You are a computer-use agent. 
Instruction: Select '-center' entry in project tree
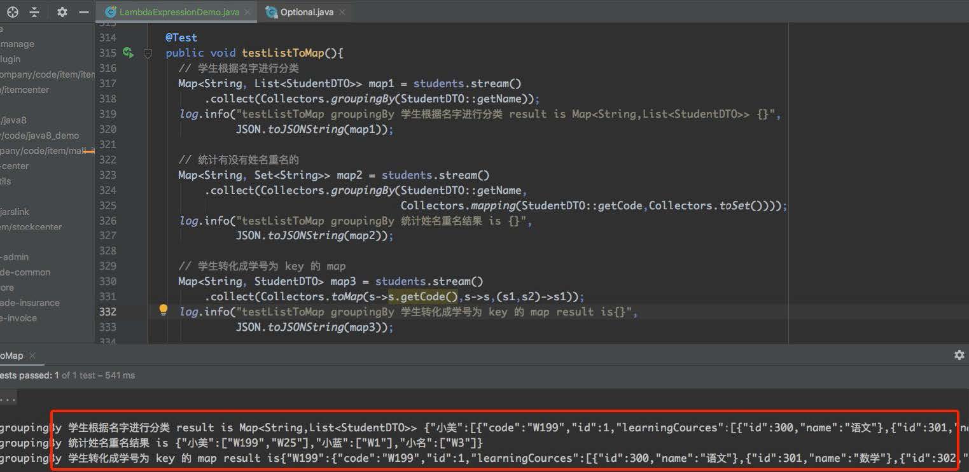point(15,166)
